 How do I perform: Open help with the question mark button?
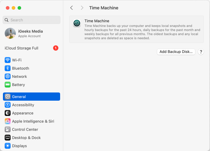pyautogui.click(x=201, y=52)
